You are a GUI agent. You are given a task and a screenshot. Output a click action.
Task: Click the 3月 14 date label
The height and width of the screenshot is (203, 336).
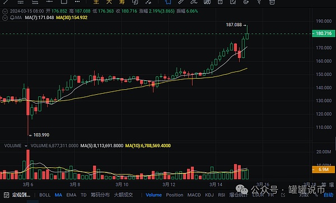[x=216, y=185]
